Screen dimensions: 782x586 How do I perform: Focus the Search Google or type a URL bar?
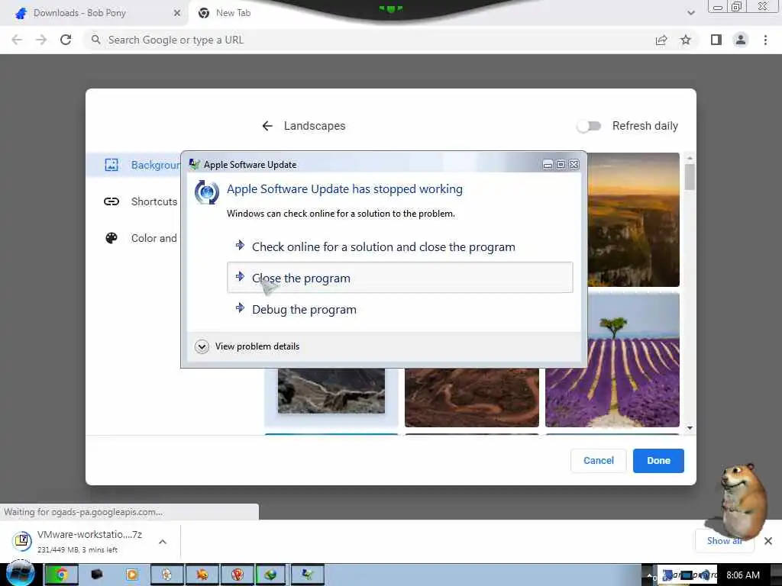[369, 40]
